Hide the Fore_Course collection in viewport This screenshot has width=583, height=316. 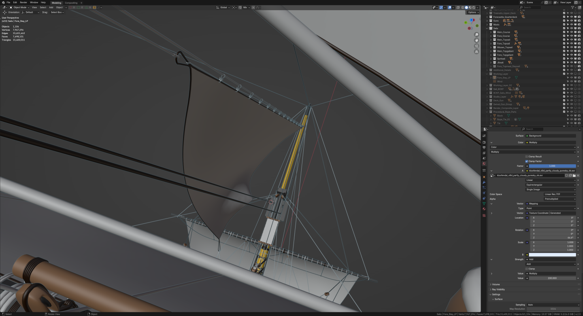(x=572, y=36)
